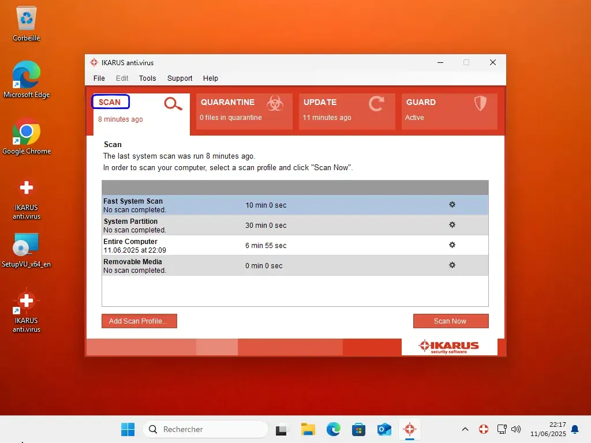
Task: Select Google Chrome desktop shortcut
Action: pos(27,136)
